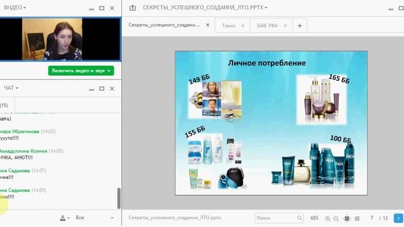
Task: Fit the slide to the window
Action: [x=347, y=219]
